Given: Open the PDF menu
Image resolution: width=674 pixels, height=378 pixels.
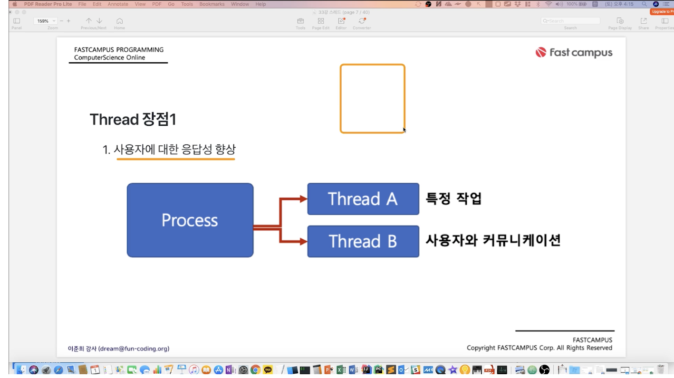Looking at the screenshot, I should click(x=156, y=4).
